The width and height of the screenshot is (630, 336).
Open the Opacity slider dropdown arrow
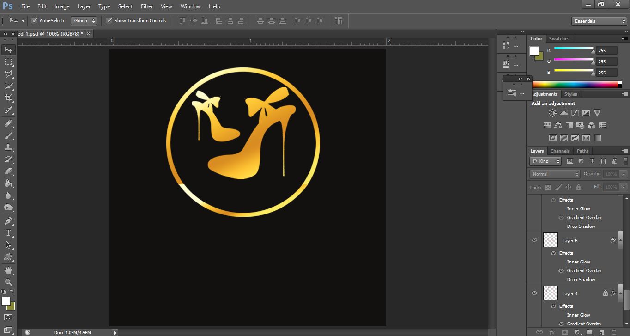[x=624, y=174]
